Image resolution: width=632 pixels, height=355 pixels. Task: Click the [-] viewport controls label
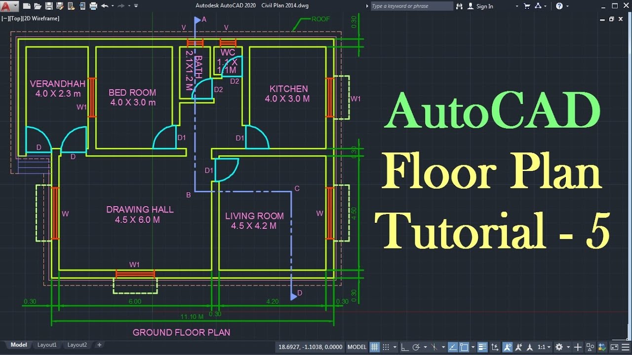pos(5,18)
